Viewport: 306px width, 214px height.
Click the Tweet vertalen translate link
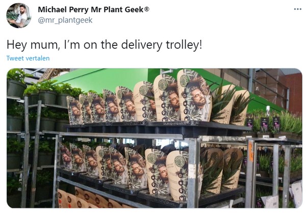28,58
